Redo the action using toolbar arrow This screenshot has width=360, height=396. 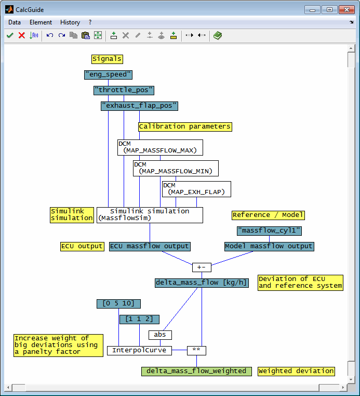pyautogui.click(x=61, y=35)
